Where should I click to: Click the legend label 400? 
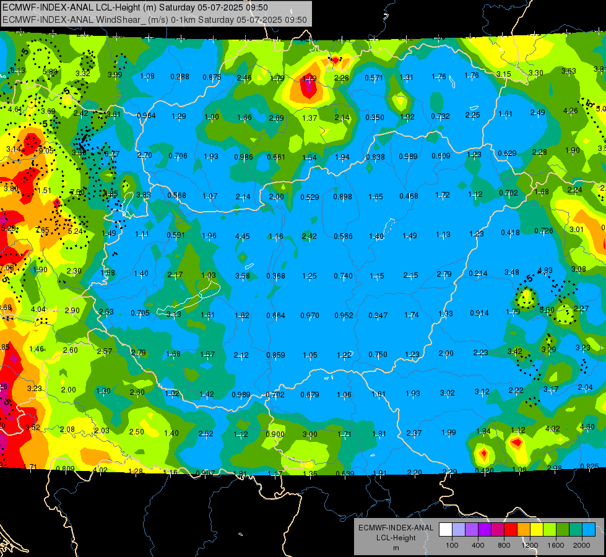478,545
